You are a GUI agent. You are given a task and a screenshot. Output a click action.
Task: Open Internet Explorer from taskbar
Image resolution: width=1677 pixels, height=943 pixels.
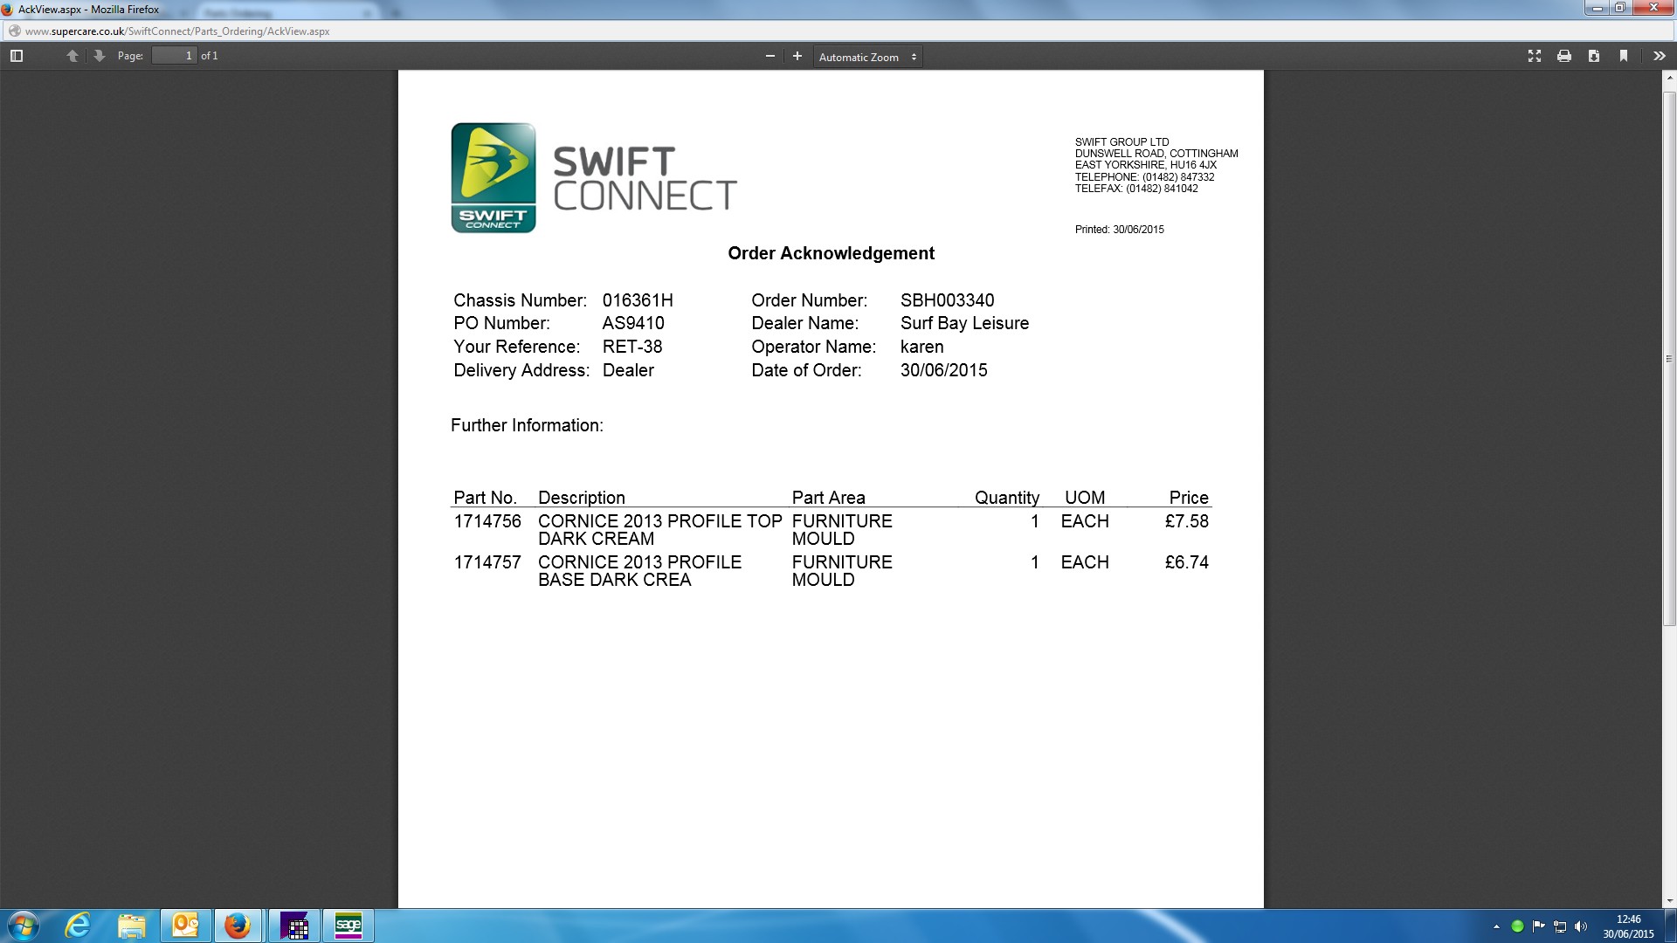(x=79, y=926)
